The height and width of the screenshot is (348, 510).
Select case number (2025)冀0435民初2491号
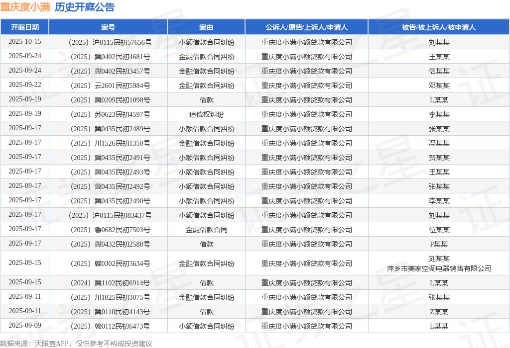[110, 158]
